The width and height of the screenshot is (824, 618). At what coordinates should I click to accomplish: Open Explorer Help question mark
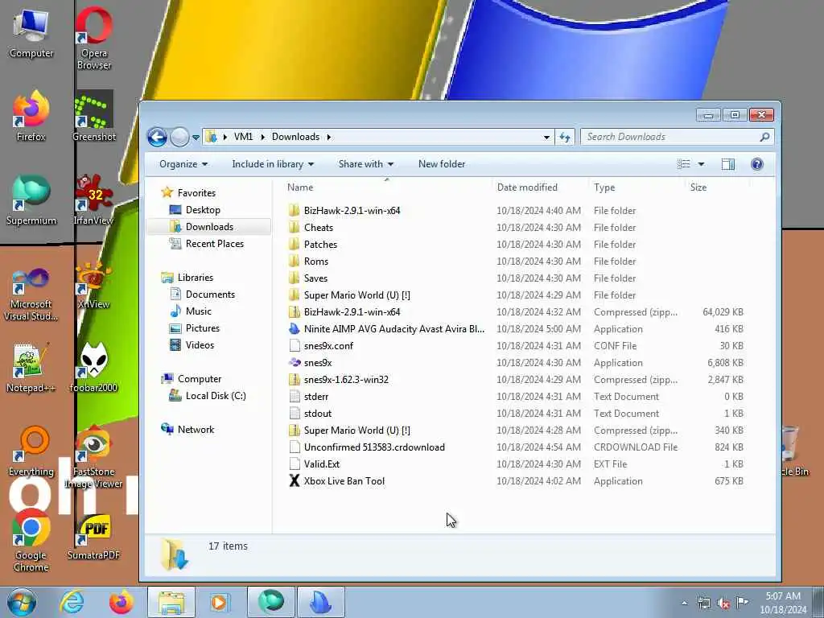[x=756, y=164]
